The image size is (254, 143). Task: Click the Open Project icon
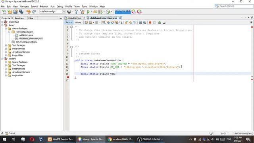coord(15,12)
